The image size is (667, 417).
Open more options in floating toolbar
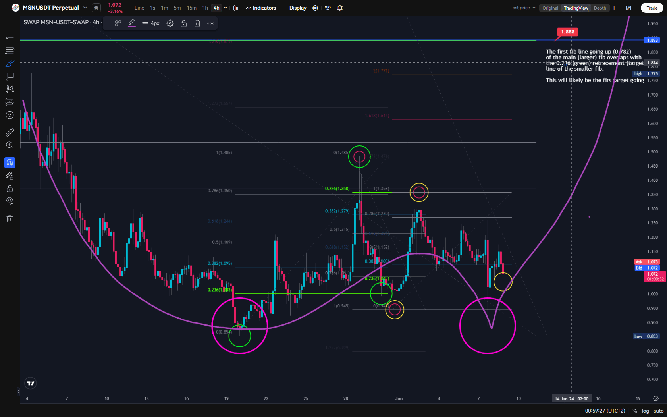(x=211, y=23)
